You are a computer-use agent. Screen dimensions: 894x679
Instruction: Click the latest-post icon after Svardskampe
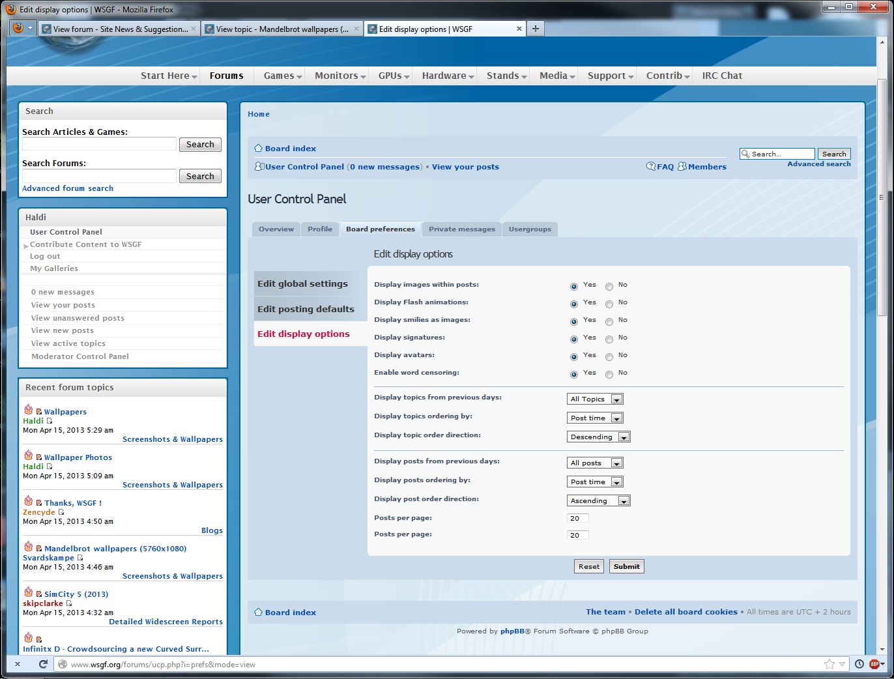(80, 558)
